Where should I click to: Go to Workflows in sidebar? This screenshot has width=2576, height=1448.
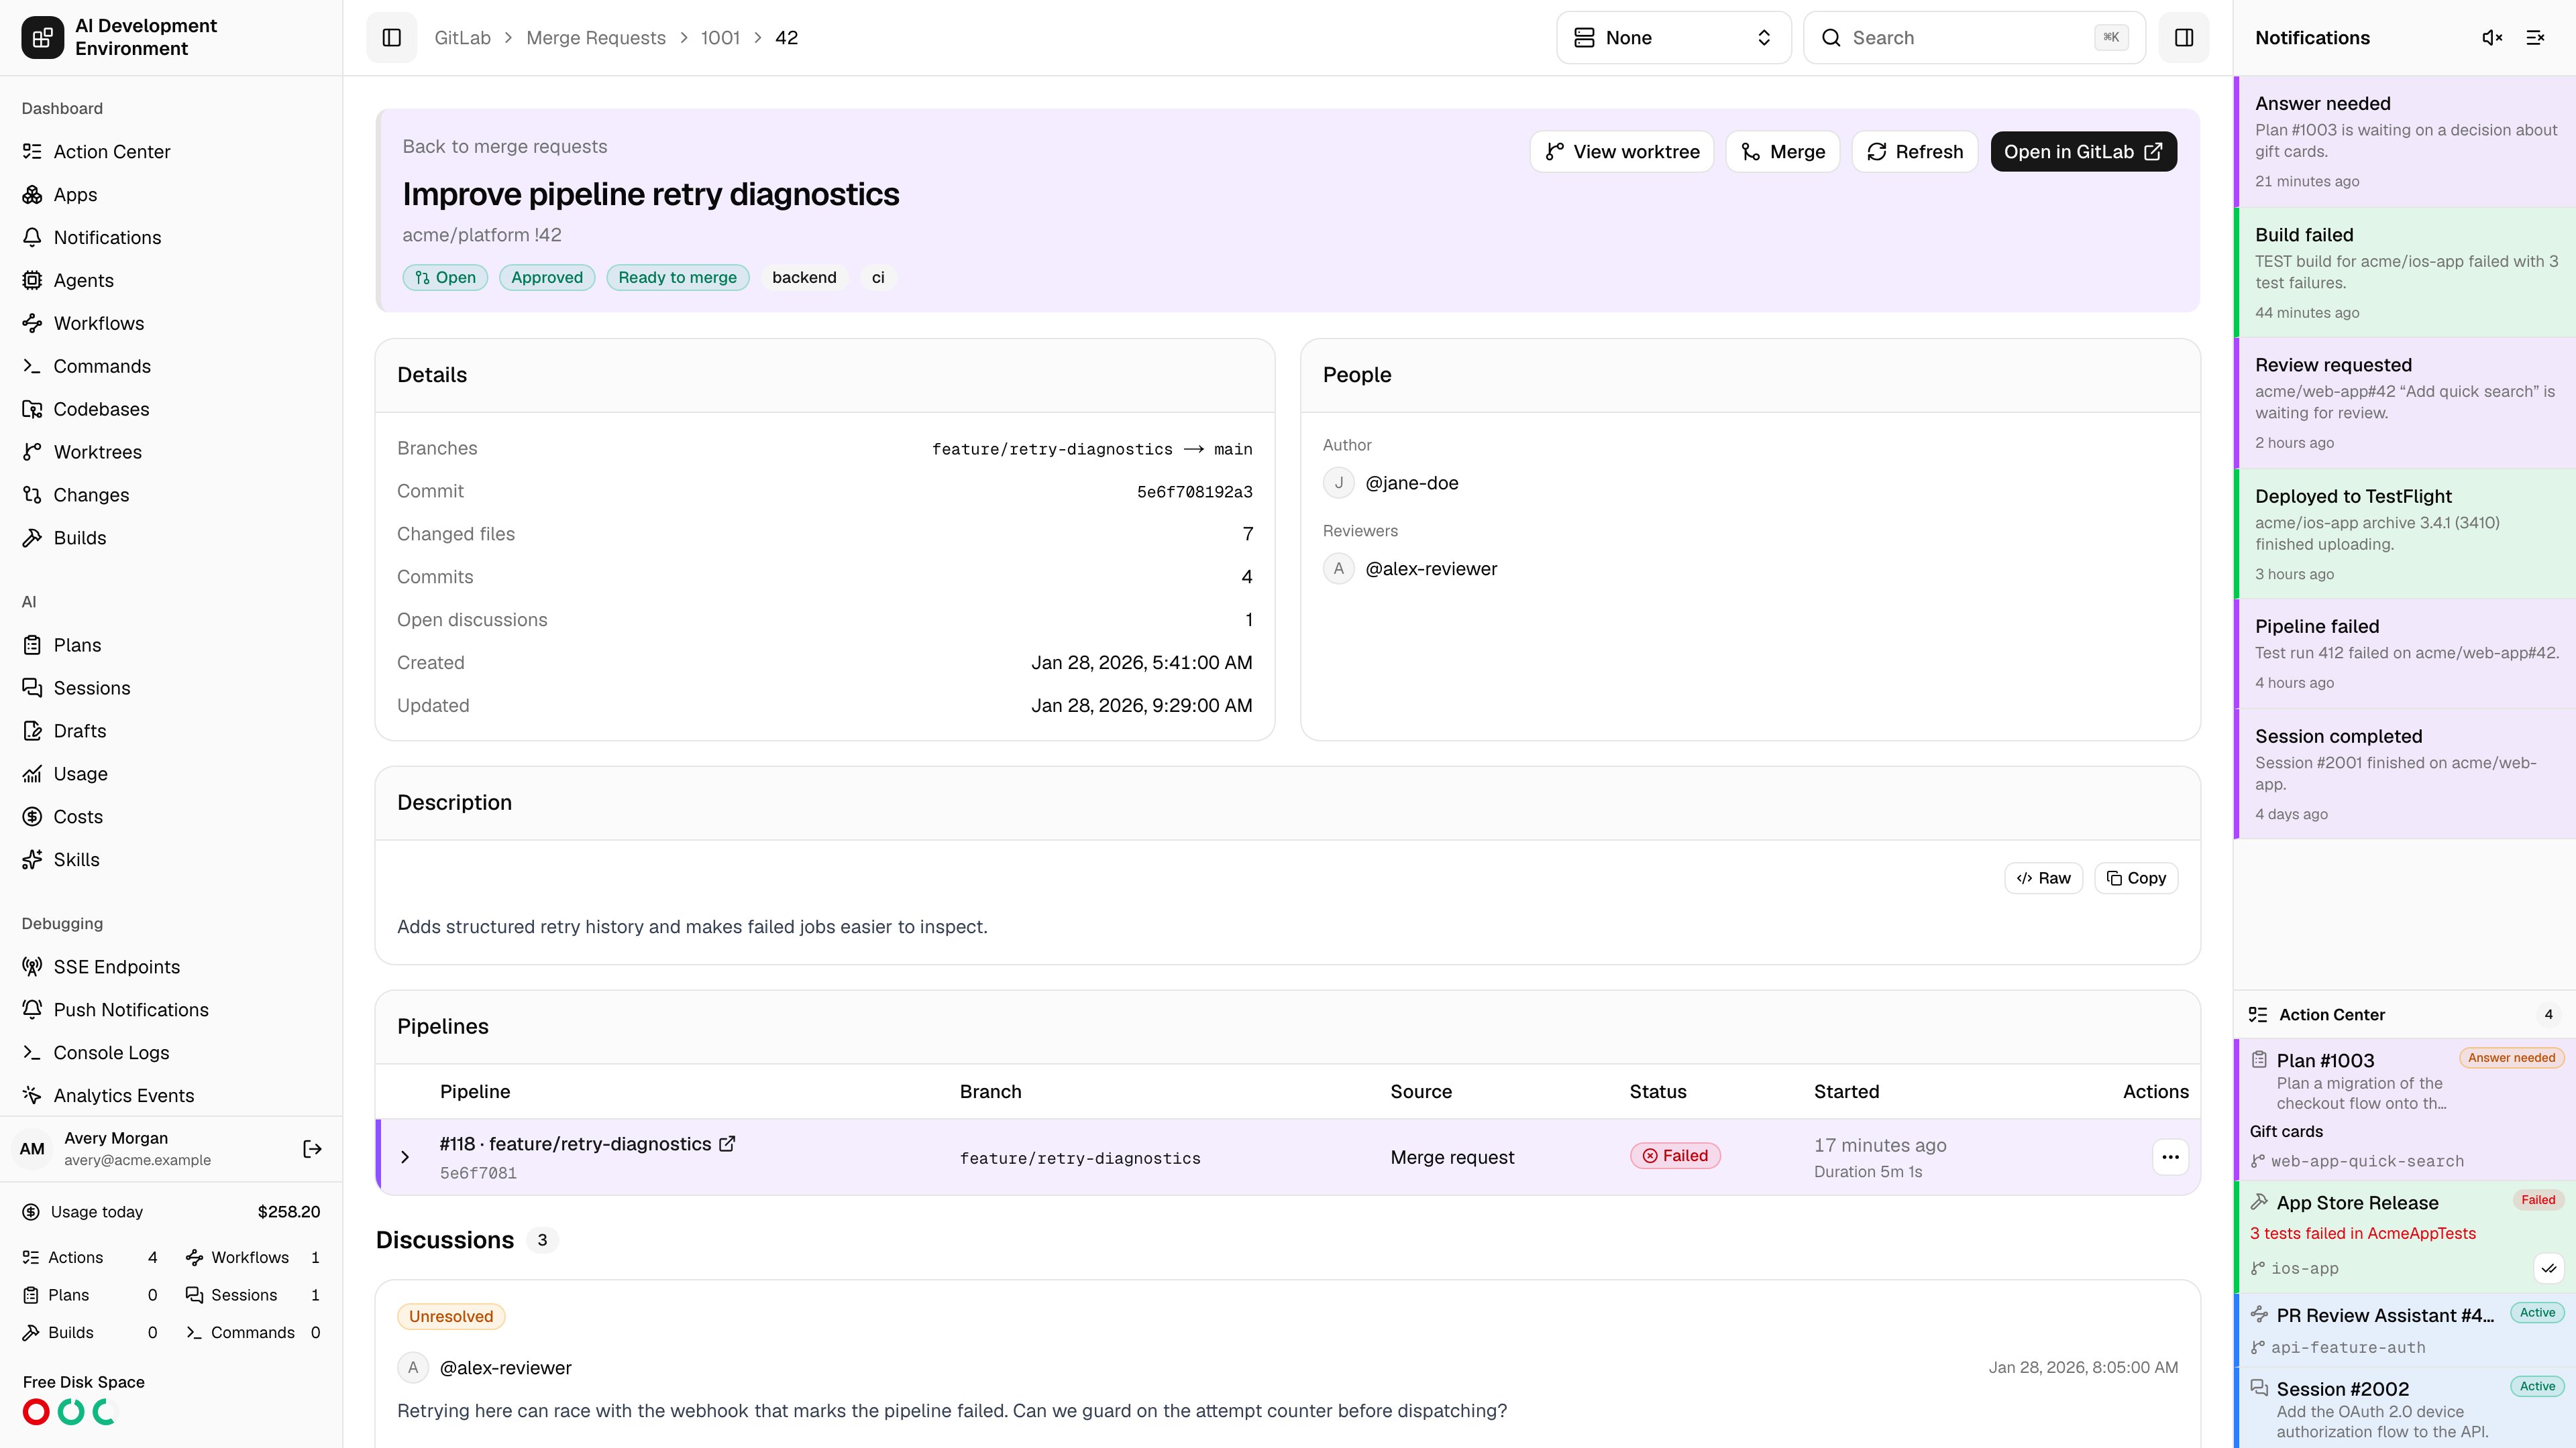click(x=171, y=322)
